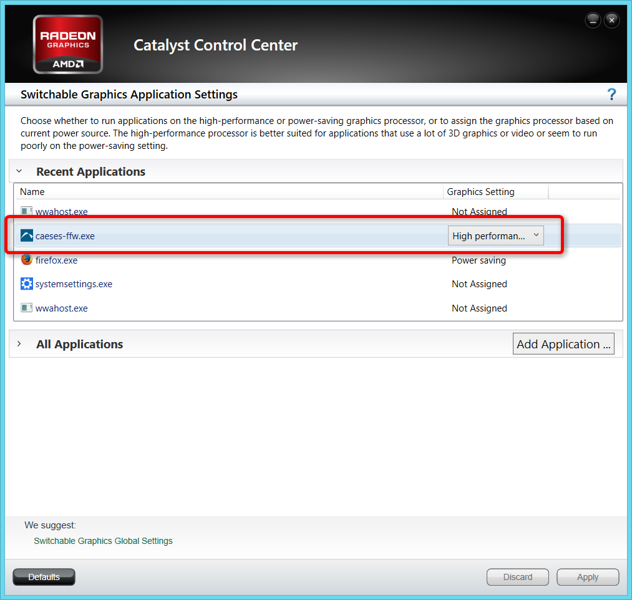Restore settings with the Defaults button
Screen dimensions: 632x600
[44, 577]
